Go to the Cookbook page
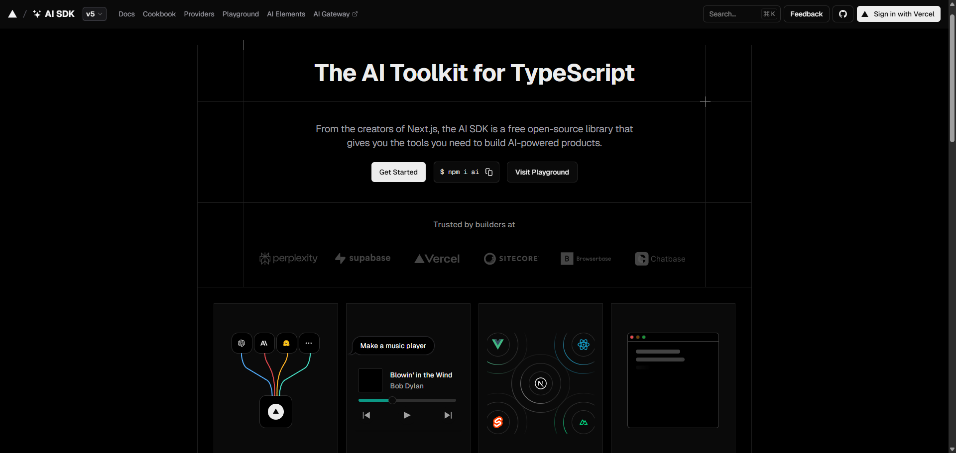 pos(159,14)
